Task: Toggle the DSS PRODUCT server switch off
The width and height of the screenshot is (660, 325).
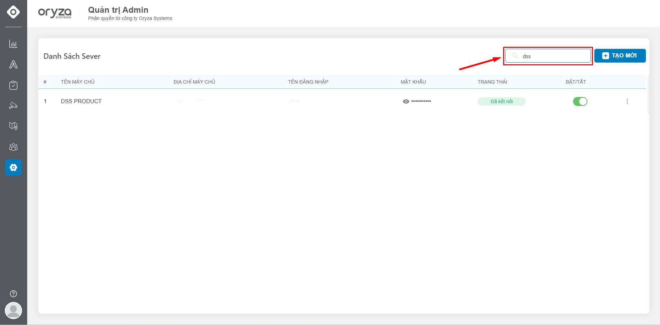Action: [x=580, y=101]
